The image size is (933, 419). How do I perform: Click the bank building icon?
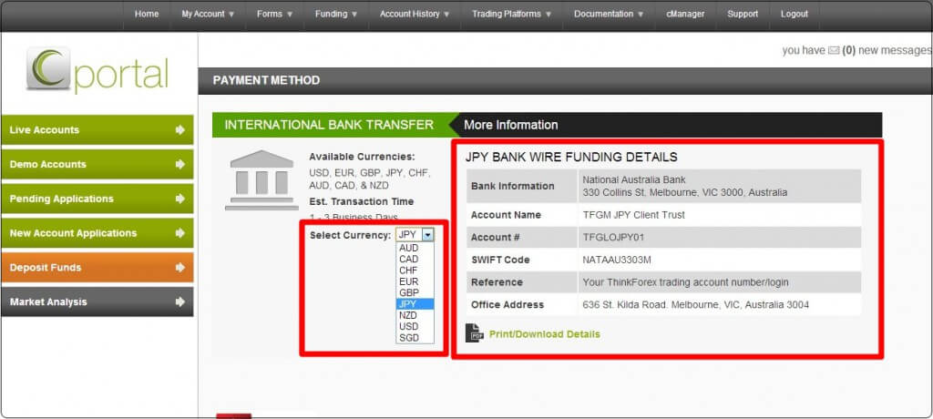point(261,179)
